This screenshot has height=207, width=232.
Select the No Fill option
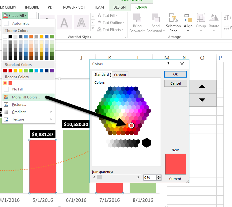(17, 89)
